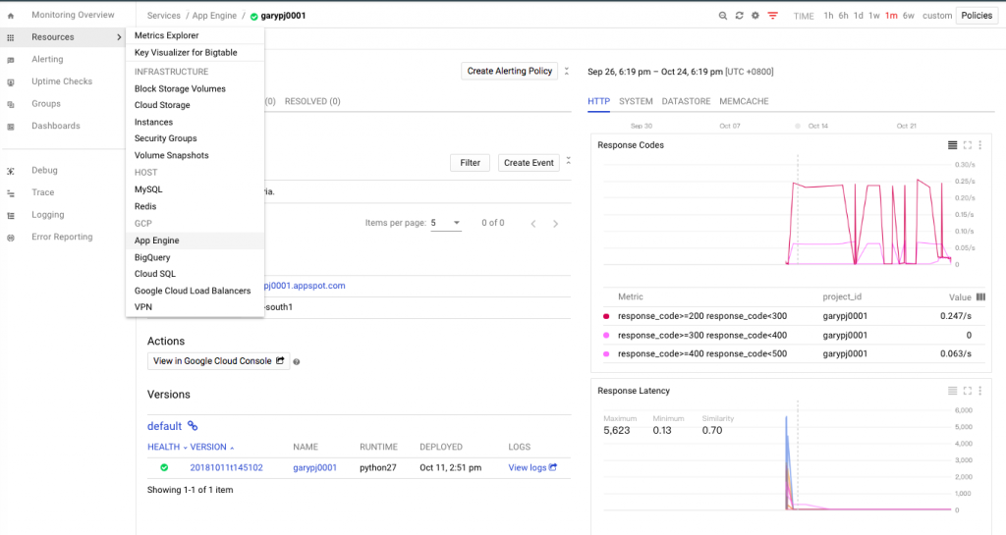Toggle legend list icon on Response Codes chart
The width and height of the screenshot is (1006, 535).
(x=952, y=145)
